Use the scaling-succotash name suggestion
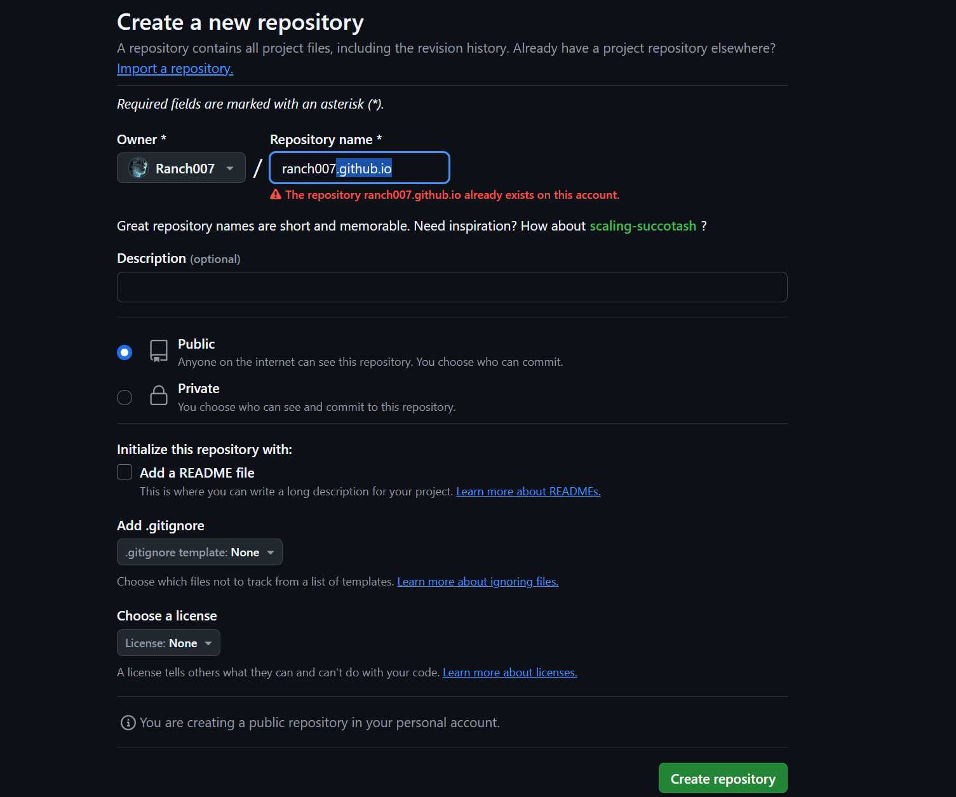Image resolution: width=956 pixels, height=797 pixels. (x=643, y=226)
